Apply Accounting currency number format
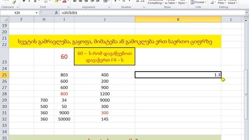249x140 pixels. click(x=115, y=1)
